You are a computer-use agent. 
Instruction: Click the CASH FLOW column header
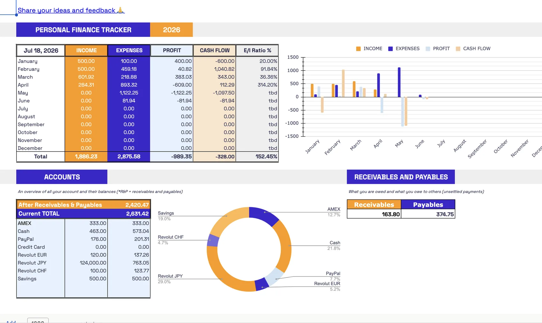(x=215, y=50)
